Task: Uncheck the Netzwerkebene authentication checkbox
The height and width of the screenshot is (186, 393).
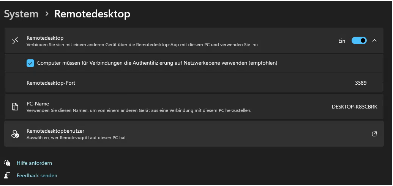Action: coord(30,63)
